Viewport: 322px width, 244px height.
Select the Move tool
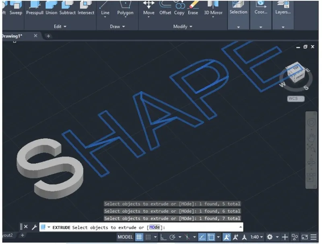[x=149, y=8]
